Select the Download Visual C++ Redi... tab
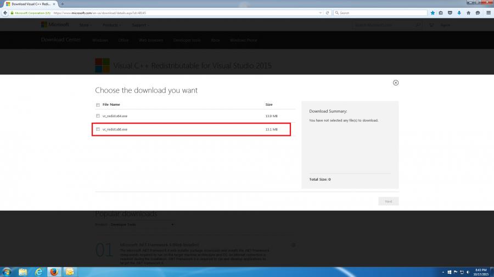 [x=31, y=4]
